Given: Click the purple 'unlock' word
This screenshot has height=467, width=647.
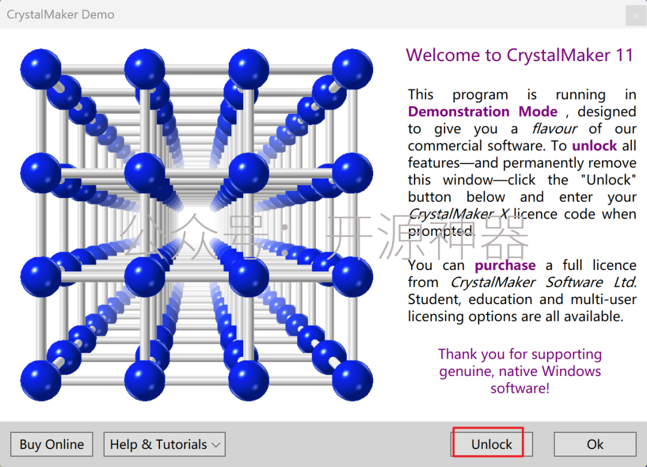Looking at the screenshot, I should (x=594, y=146).
